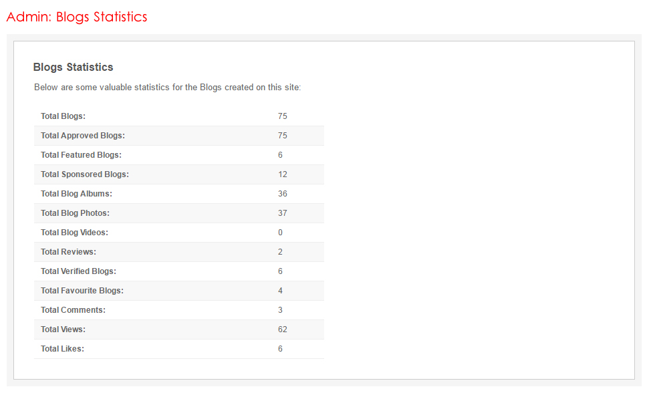Open the Sponsored Blogs count 12
Image resolution: width=649 pixels, height=395 pixels.
pos(283,174)
